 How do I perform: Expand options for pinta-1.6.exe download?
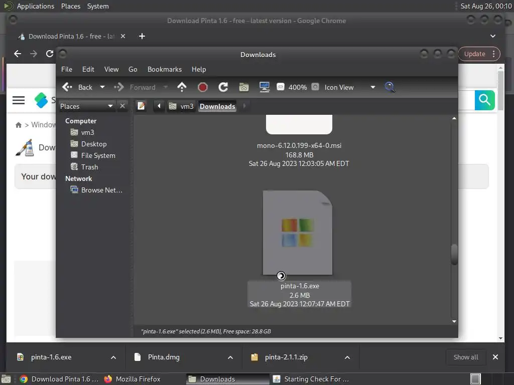click(113, 357)
